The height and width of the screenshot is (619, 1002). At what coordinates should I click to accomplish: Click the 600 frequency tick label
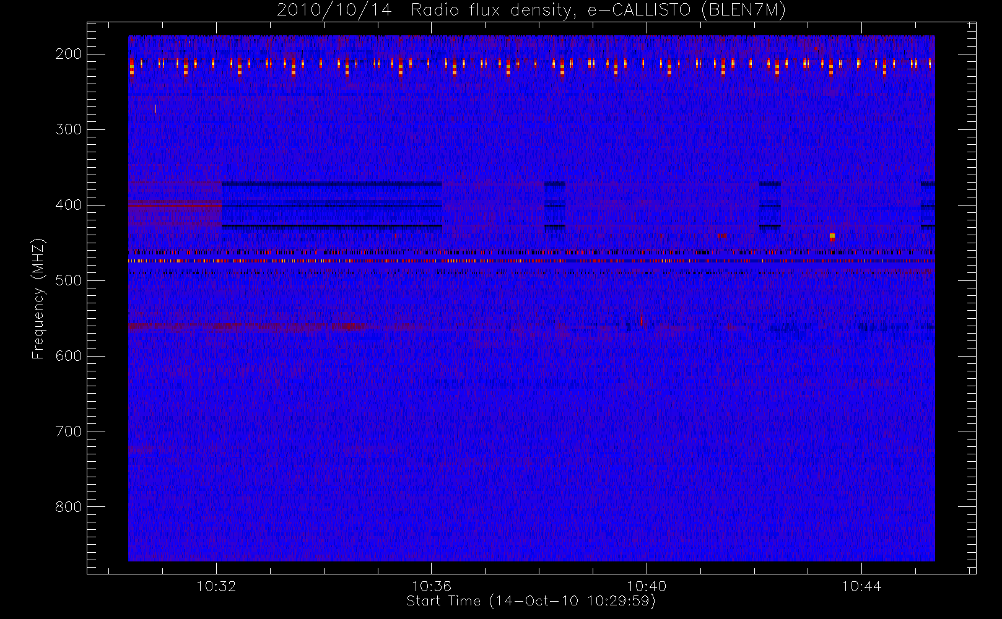[69, 356]
